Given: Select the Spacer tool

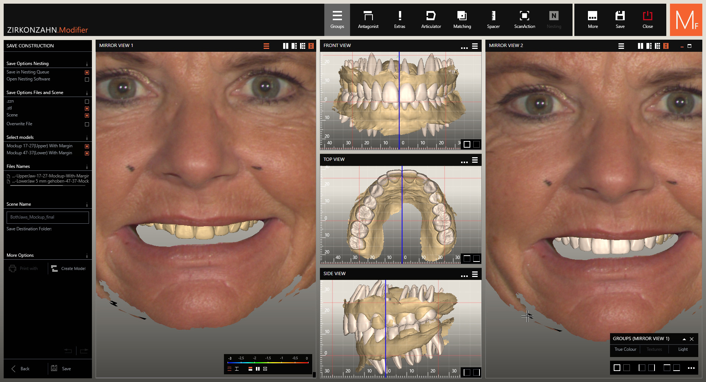Looking at the screenshot, I should [x=493, y=20].
